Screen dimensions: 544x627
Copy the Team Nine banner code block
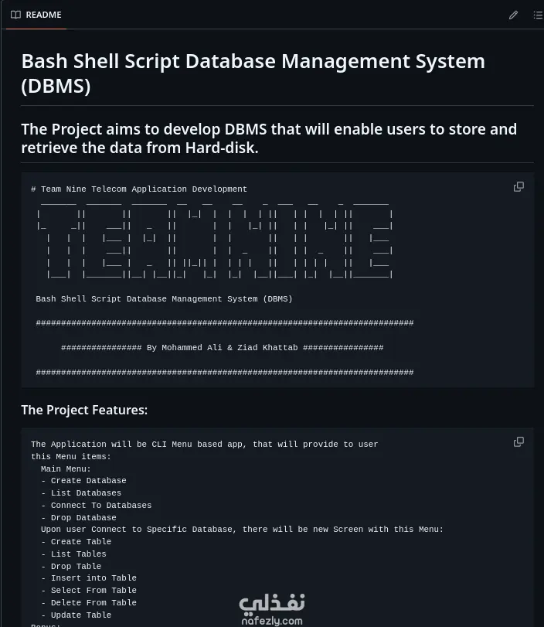(518, 186)
